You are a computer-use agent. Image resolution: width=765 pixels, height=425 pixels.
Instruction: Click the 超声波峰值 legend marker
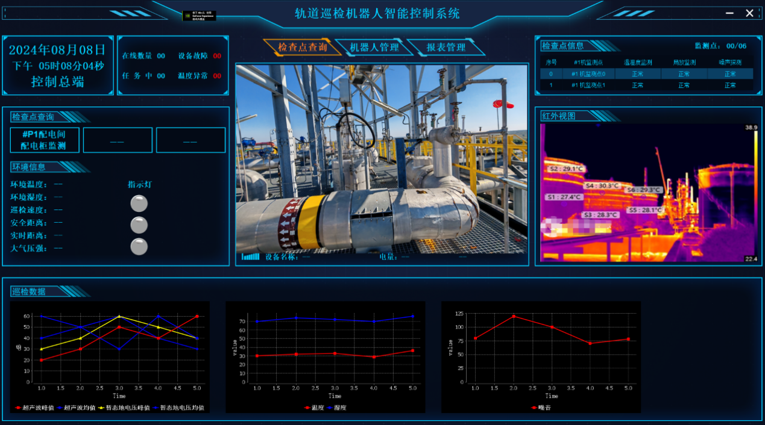click(x=19, y=408)
